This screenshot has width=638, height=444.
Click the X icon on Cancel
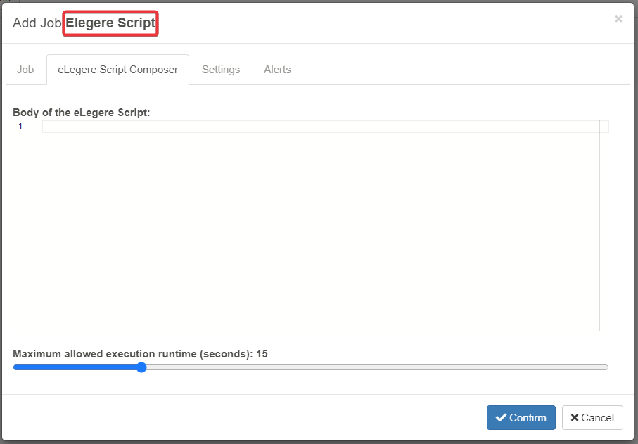pyautogui.click(x=575, y=417)
